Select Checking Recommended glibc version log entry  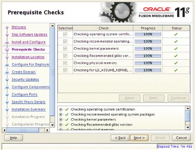102,125
